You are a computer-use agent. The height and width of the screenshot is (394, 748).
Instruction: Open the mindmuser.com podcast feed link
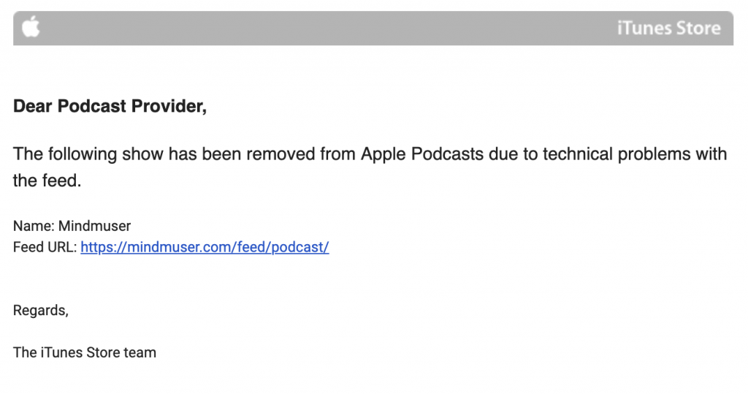click(x=205, y=247)
